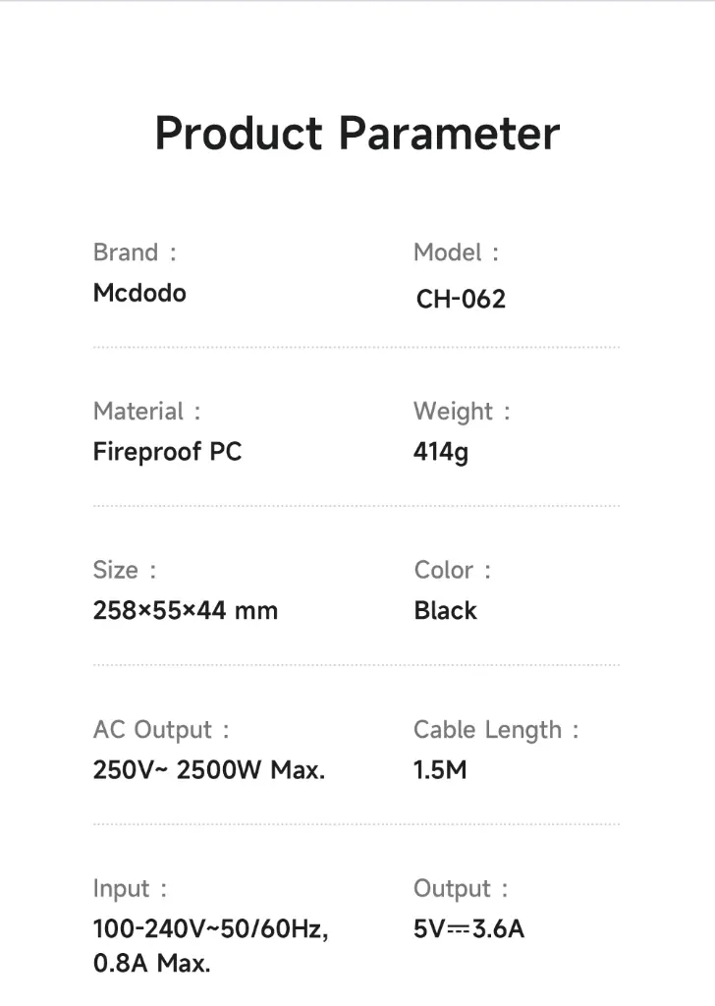
Task: Click the Mcdodo brand value
Action: [139, 293]
